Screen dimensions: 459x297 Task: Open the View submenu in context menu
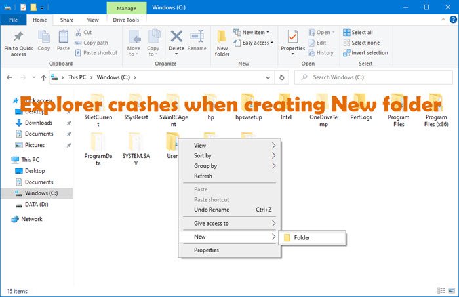click(229, 146)
